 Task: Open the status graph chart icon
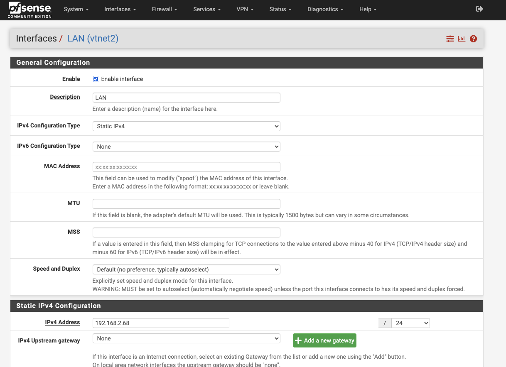coord(462,39)
